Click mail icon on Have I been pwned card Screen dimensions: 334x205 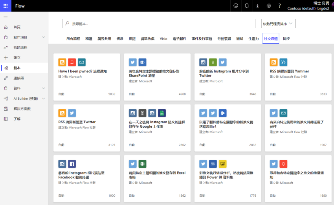82,62
